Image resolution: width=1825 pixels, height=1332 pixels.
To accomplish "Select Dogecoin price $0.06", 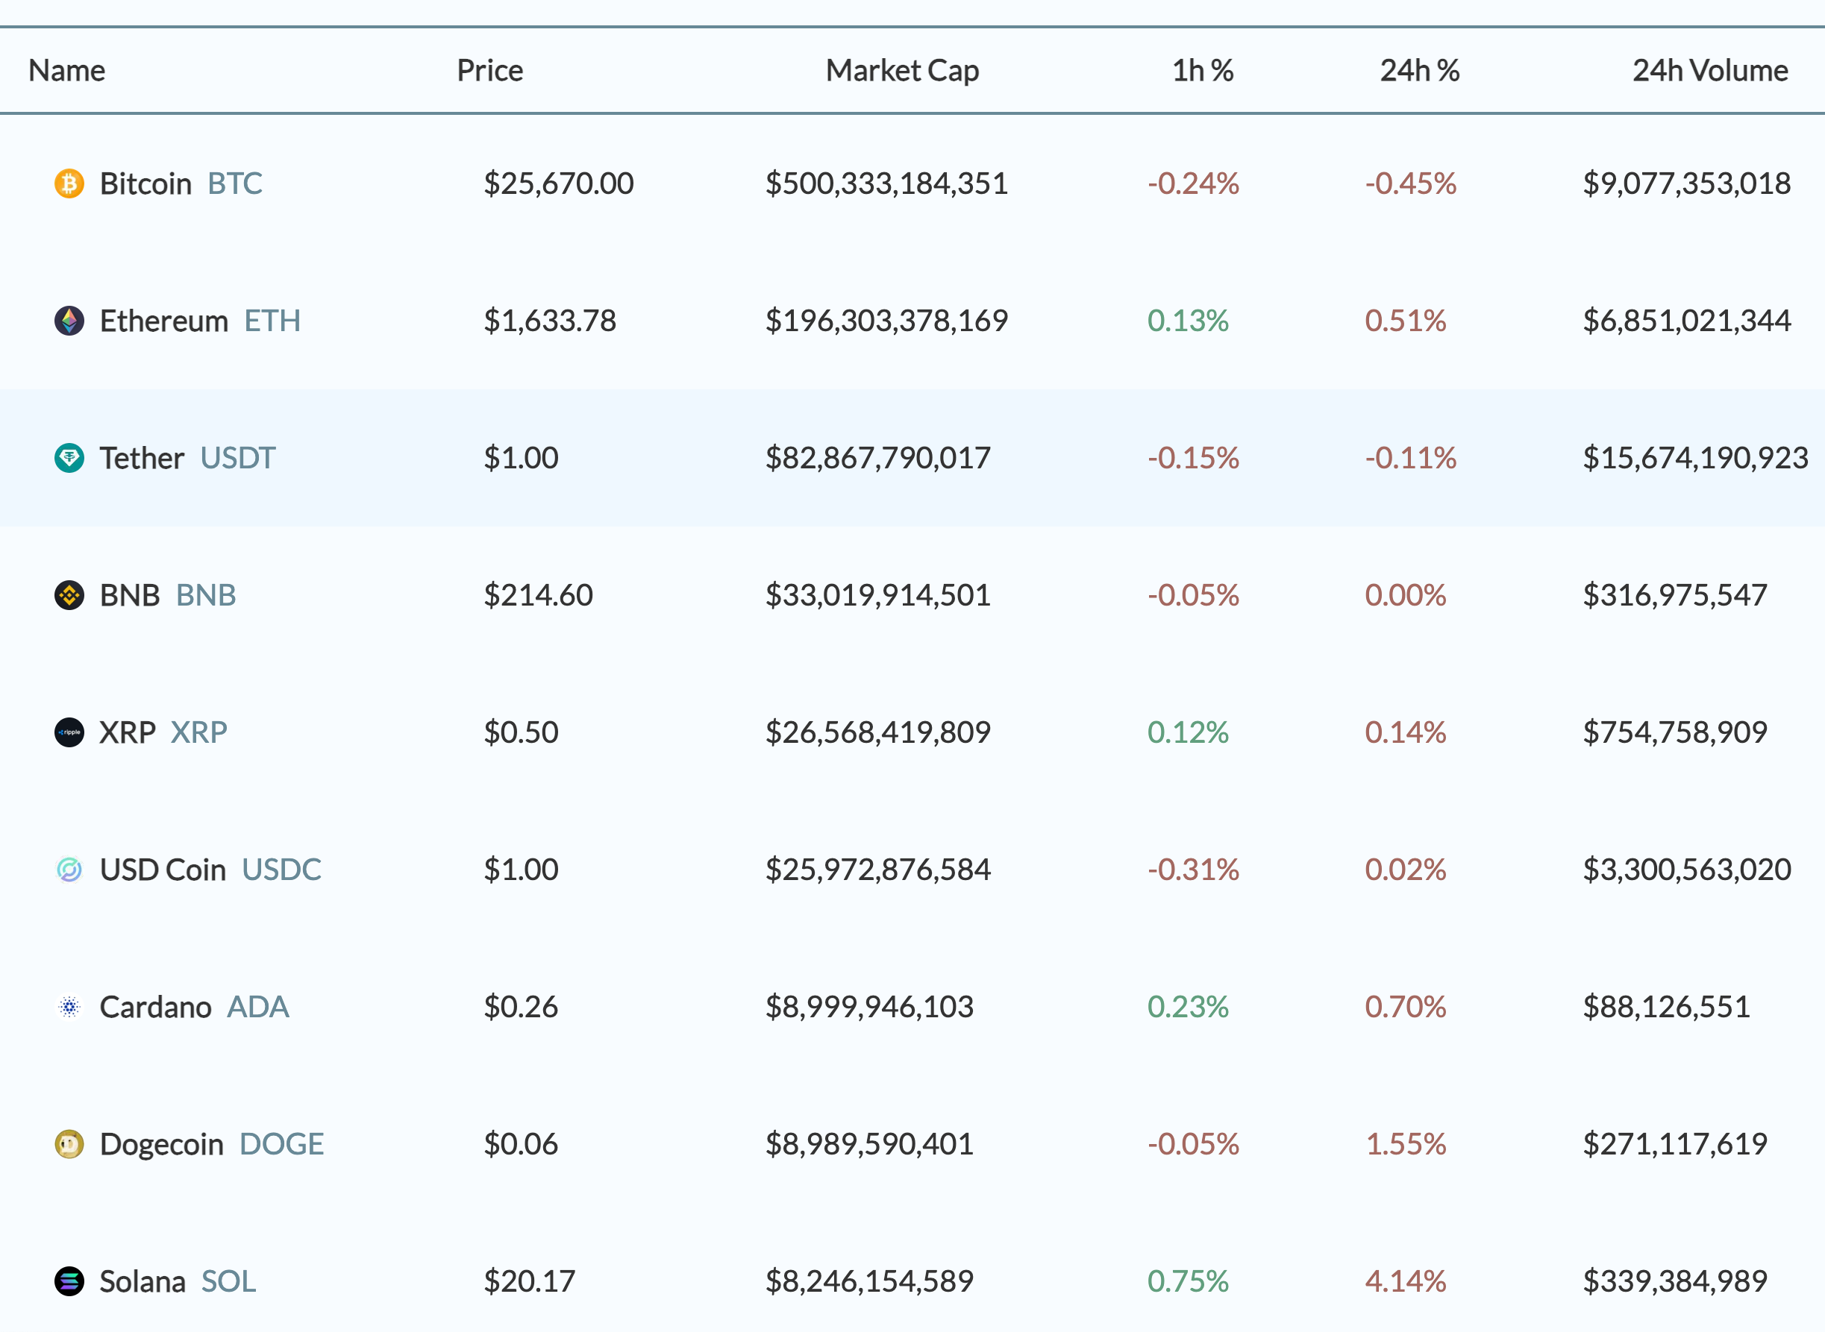I will pos(521,1143).
